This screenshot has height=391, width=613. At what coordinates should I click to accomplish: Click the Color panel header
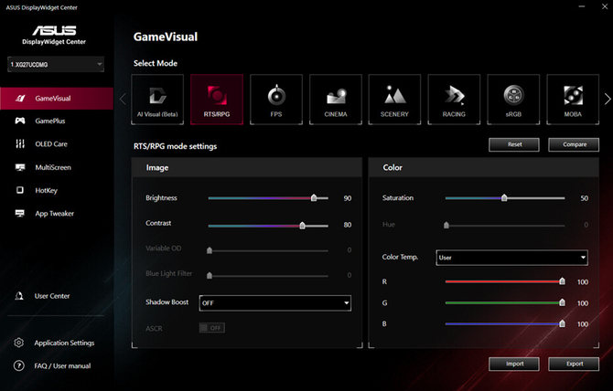(x=484, y=167)
